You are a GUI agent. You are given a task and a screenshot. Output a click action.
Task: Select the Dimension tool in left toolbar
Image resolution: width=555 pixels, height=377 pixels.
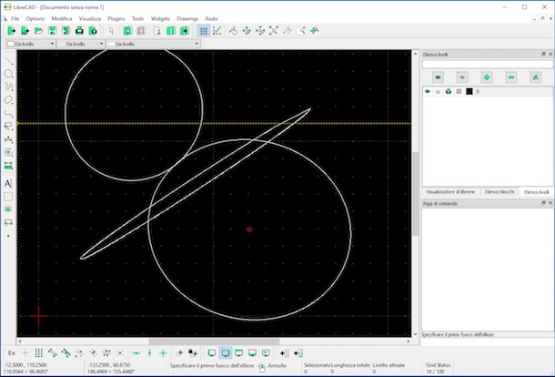click(x=8, y=139)
